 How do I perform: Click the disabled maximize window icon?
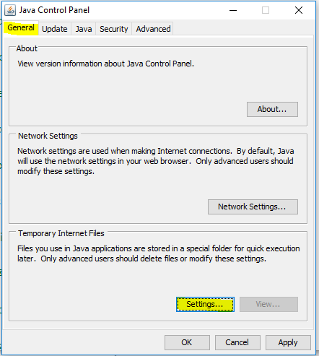(266, 10)
